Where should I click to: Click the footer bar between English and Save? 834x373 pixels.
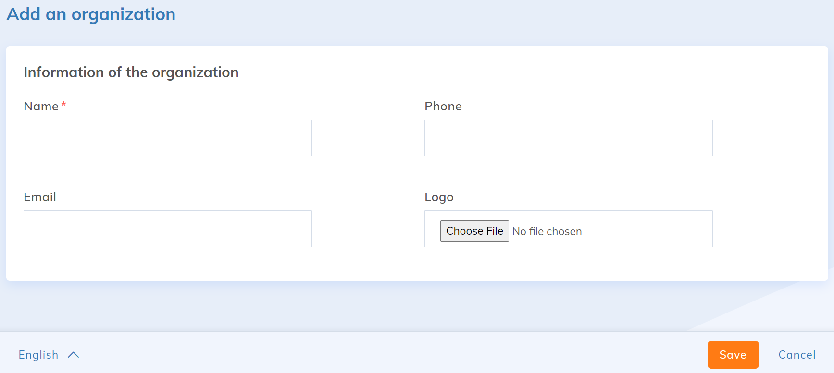point(385,355)
